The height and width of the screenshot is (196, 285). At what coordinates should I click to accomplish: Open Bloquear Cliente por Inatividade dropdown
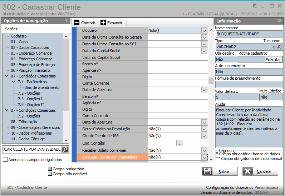click(204, 157)
